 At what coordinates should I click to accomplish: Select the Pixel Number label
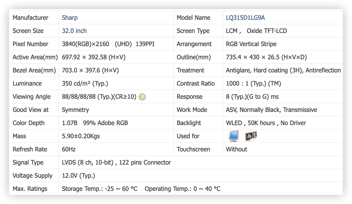[x=31, y=44]
